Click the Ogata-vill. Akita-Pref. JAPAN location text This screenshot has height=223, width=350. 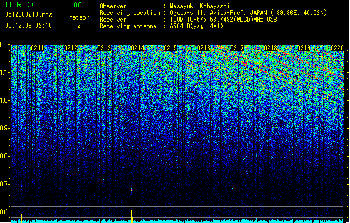click(248, 13)
